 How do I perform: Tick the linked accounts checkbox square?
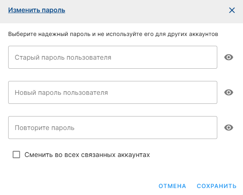16,155
